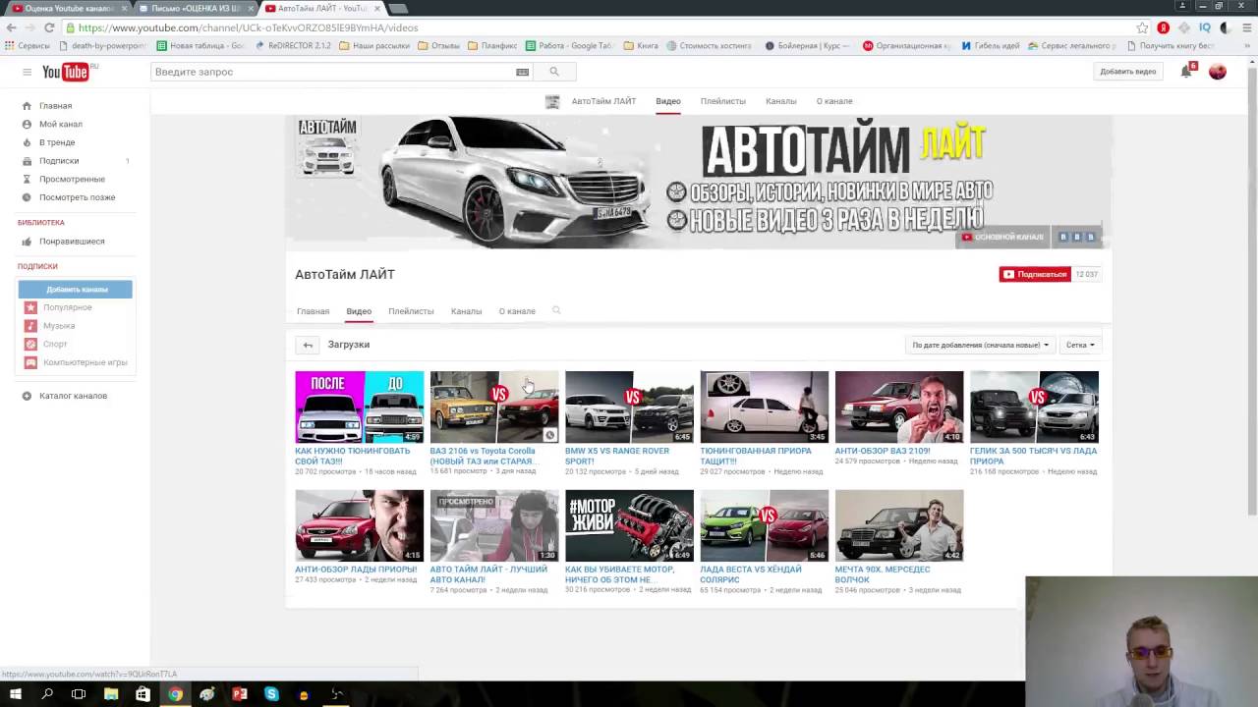Open video КАК ВЫ УБИВАЕТЕ МОТОР thumbnail
Image resolution: width=1258 pixels, height=707 pixels.
click(629, 525)
